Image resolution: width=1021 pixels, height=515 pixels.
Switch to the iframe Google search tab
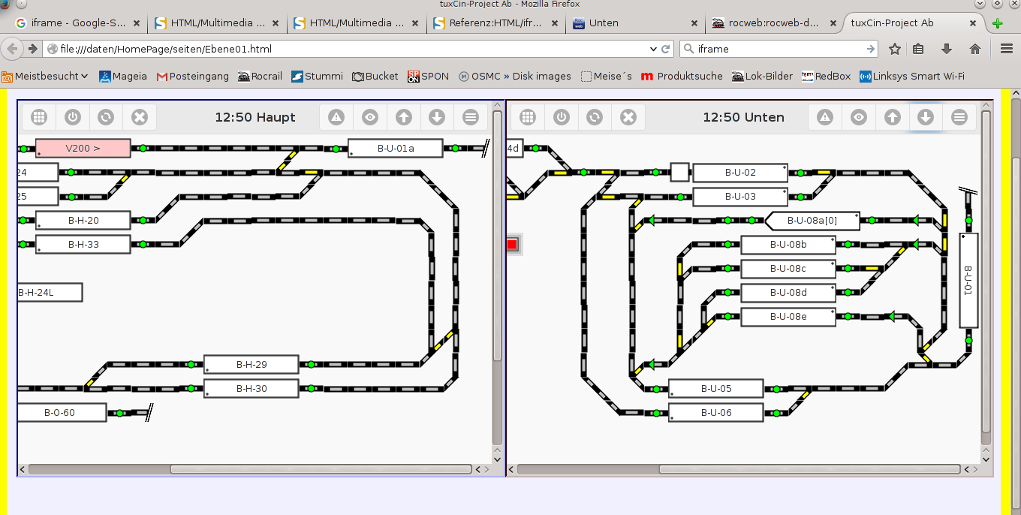point(78,23)
